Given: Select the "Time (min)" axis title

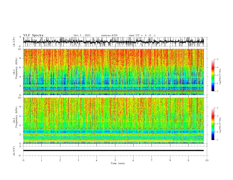Looking at the screenshot, I should click(x=118, y=163).
